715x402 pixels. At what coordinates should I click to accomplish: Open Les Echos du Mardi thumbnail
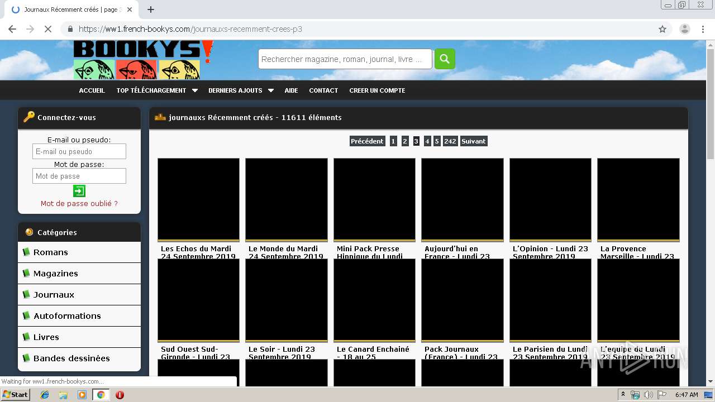point(198,199)
